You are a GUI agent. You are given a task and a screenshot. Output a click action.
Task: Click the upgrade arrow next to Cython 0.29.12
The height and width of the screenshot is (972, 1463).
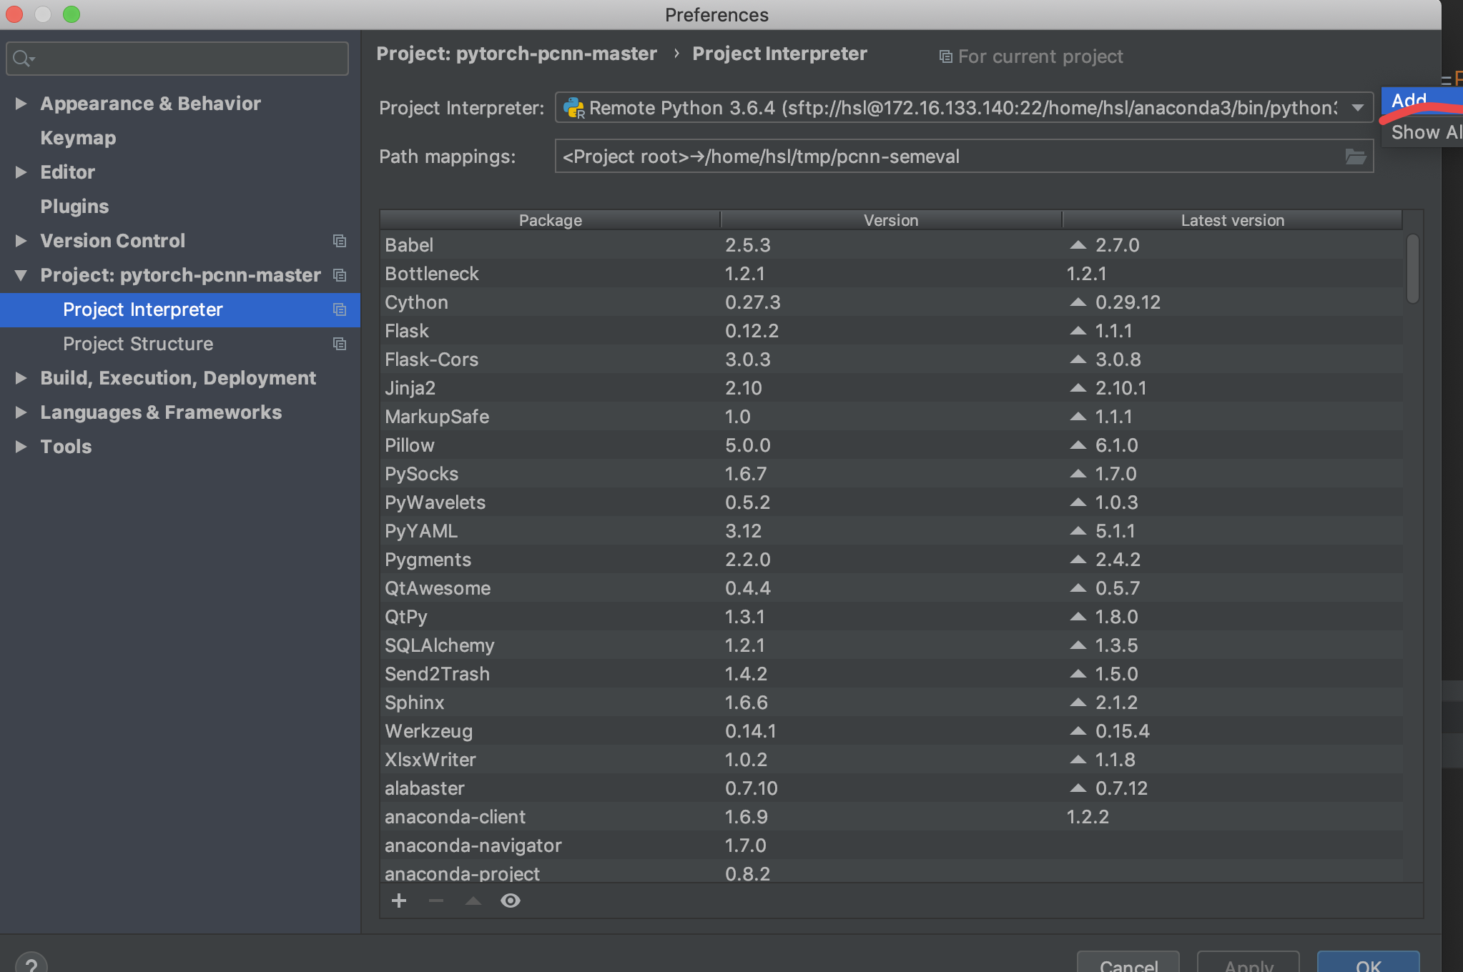click(x=1078, y=302)
